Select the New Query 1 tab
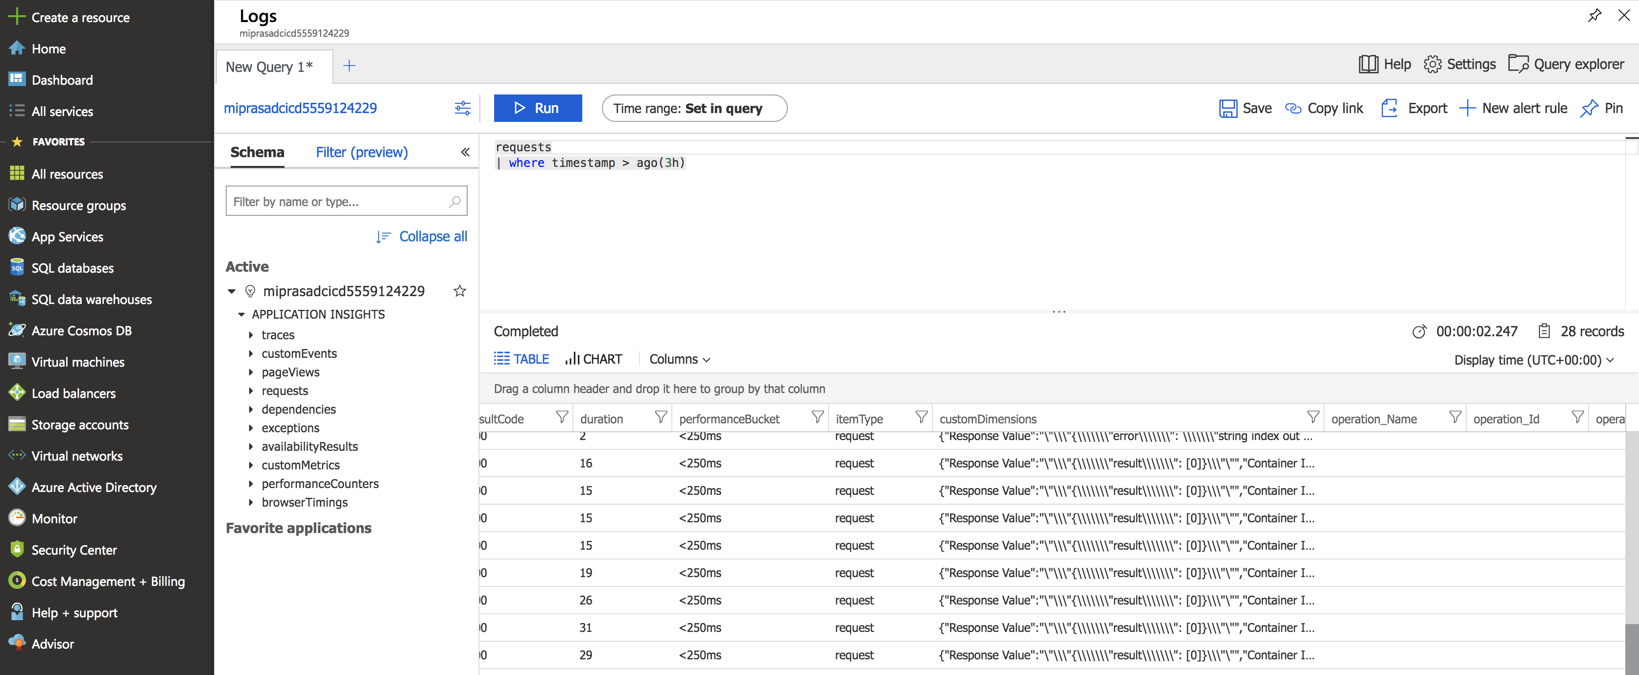Image resolution: width=1639 pixels, height=675 pixels. tap(274, 66)
